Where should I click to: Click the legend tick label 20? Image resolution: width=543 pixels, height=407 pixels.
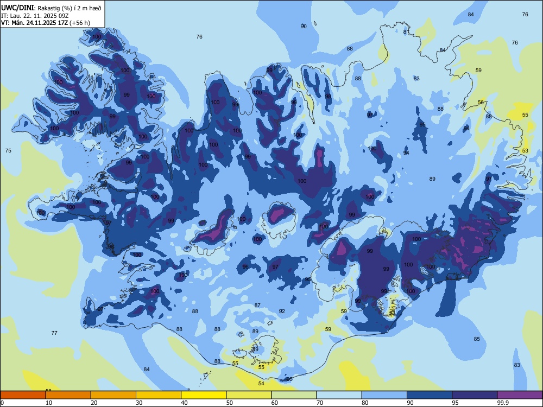pyautogui.click(x=94, y=403)
